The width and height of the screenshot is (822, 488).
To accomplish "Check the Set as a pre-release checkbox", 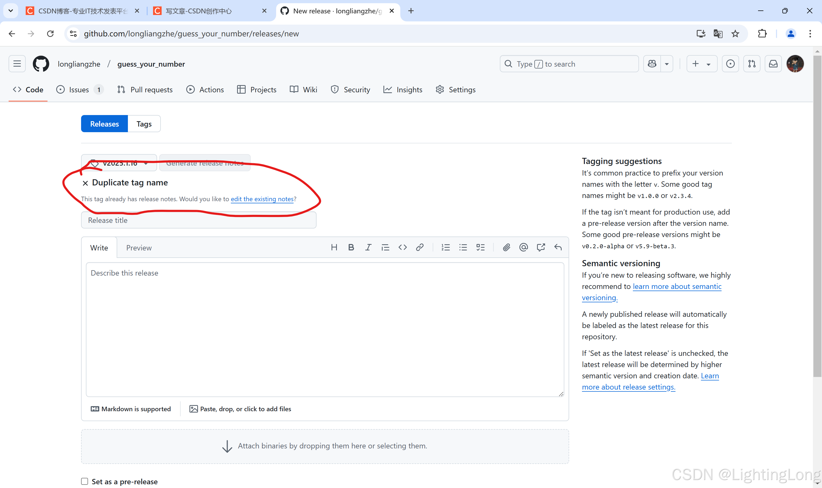I will point(85,481).
